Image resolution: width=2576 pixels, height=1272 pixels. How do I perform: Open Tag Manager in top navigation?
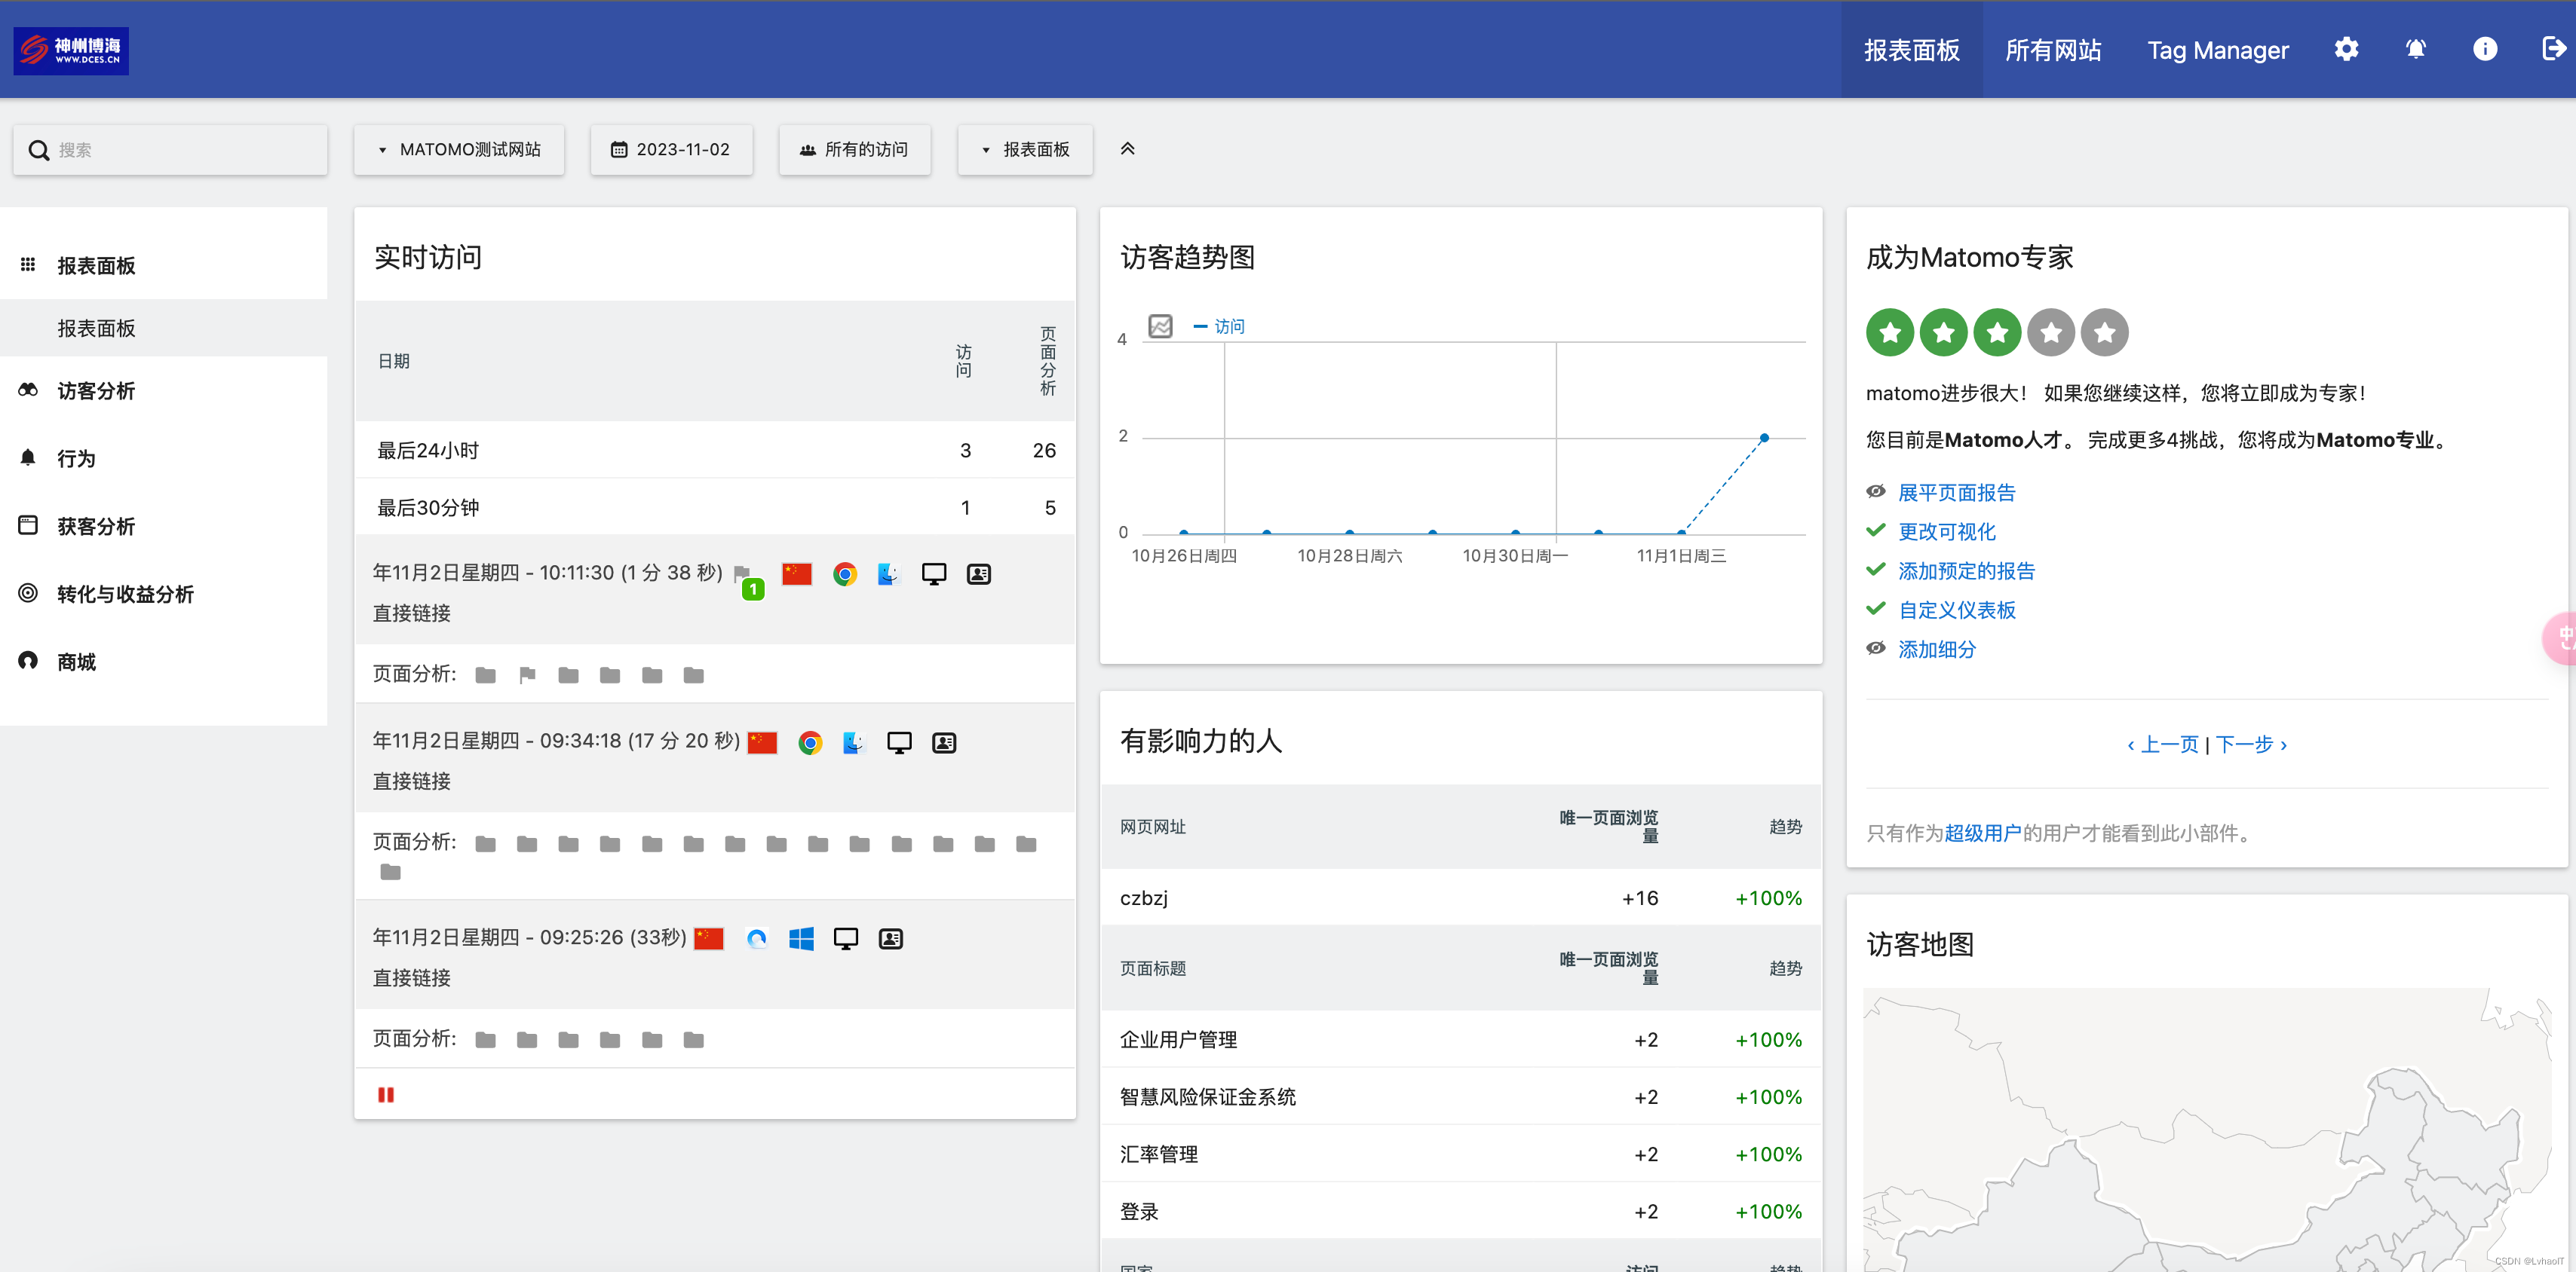point(2217,50)
